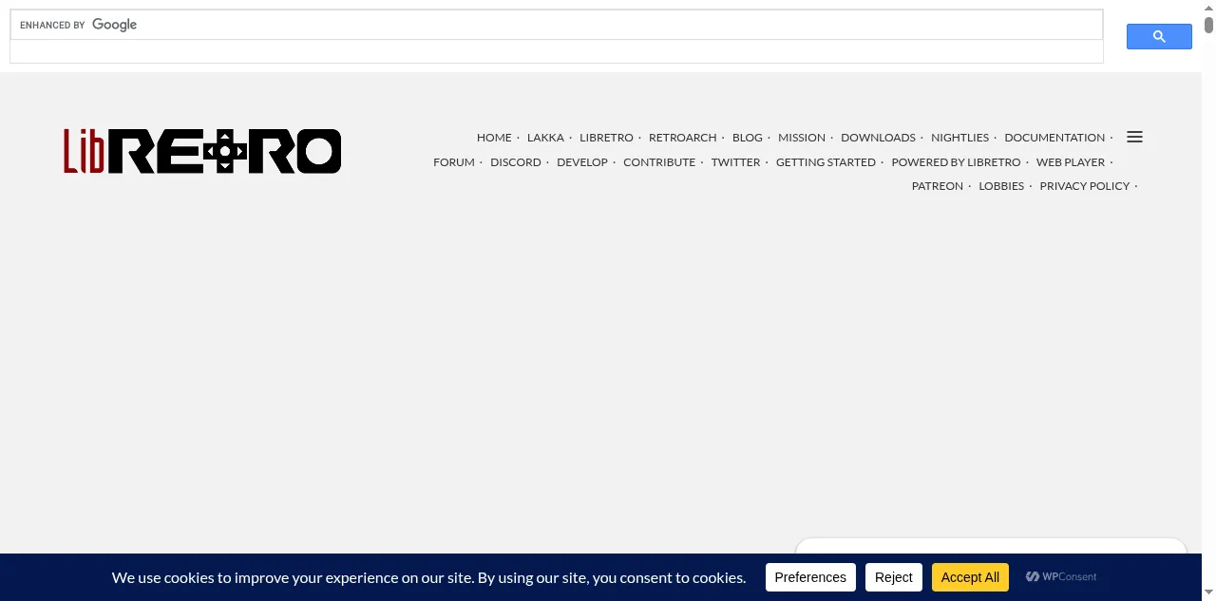Open the CONTRIBUTE link

[659, 162]
